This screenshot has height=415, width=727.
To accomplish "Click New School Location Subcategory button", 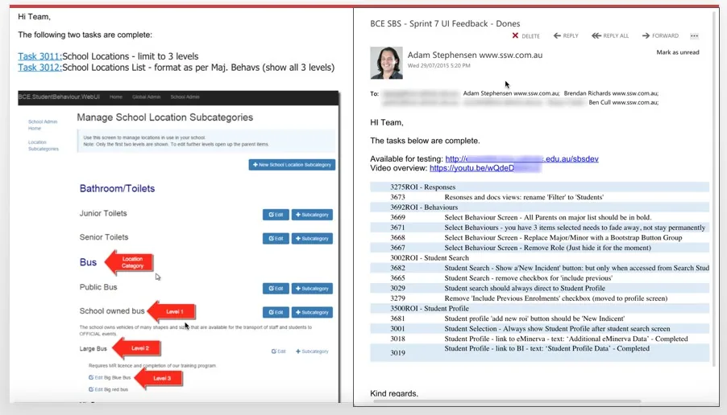I will click(292, 165).
